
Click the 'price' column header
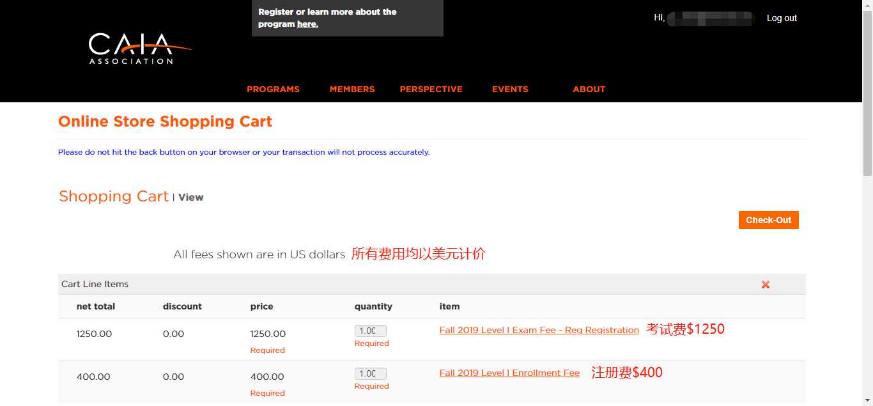[x=262, y=306]
